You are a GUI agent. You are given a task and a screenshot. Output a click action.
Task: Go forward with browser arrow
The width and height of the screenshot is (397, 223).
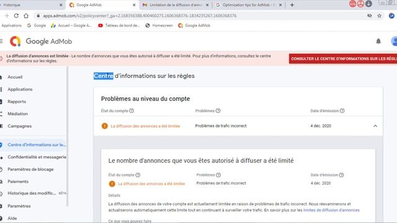click(x=7, y=15)
